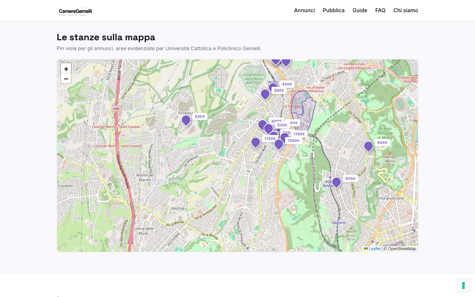Click the purple pin next to 630€ near Torresina

pos(186,120)
